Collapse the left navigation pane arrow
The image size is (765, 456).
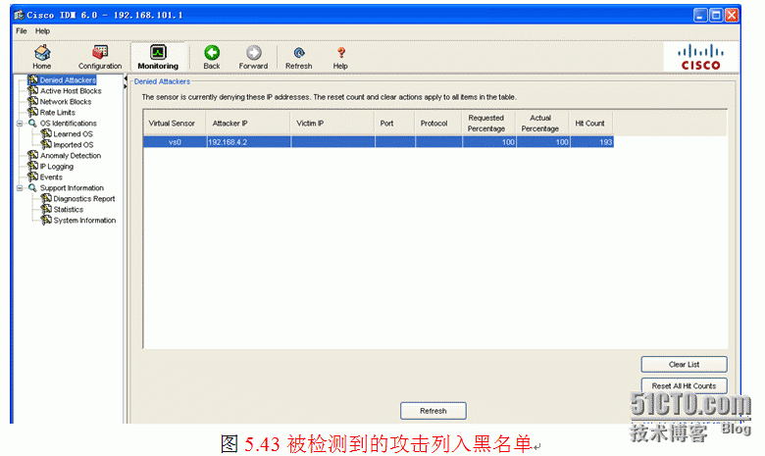(126, 78)
